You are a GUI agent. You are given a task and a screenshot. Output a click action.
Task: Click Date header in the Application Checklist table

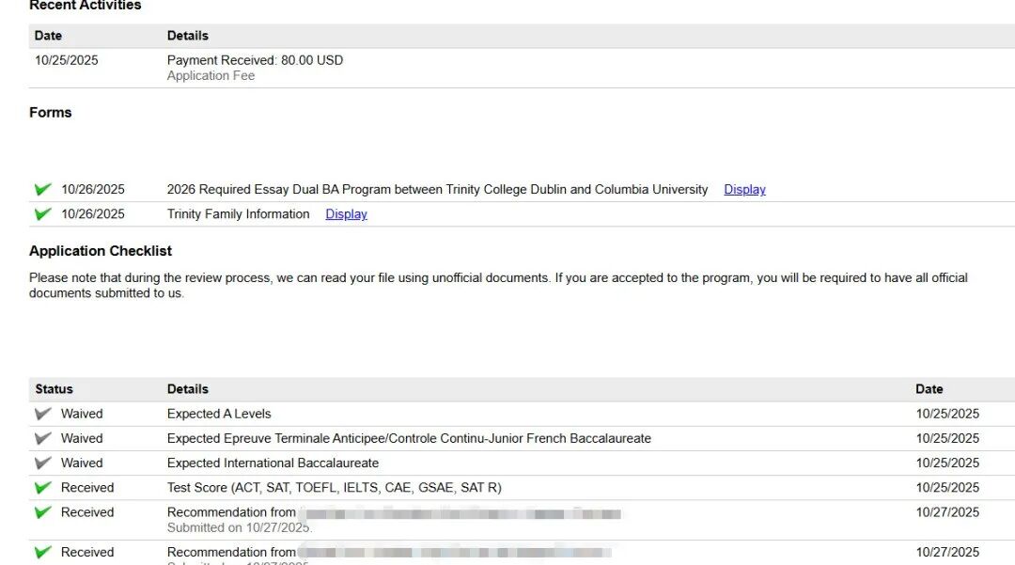point(929,389)
